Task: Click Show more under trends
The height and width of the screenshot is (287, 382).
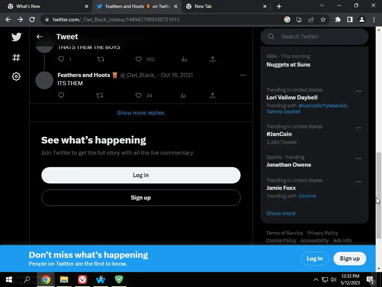Action: (281, 213)
